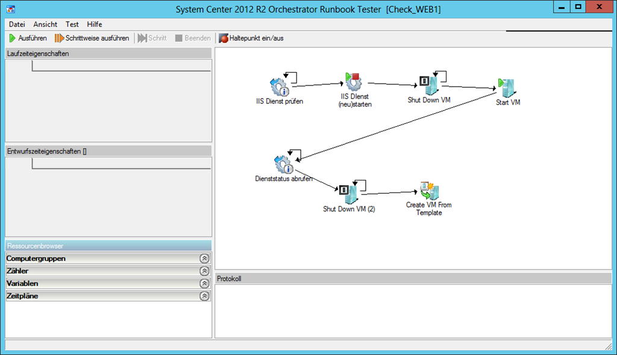Open the Datei menu

click(x=17, y=25)
